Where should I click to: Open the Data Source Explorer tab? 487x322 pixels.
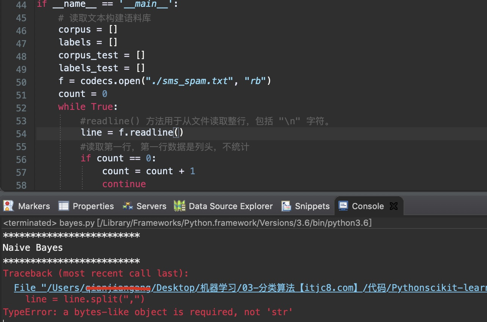click(x=223, y=206)
